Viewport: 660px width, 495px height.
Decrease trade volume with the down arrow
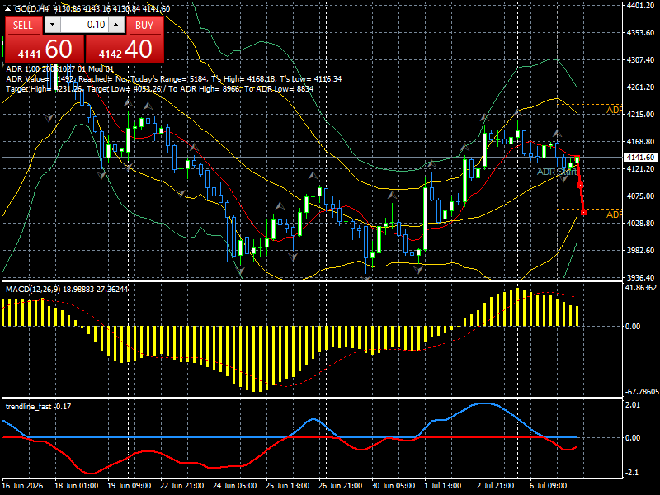tap(52, 25)
